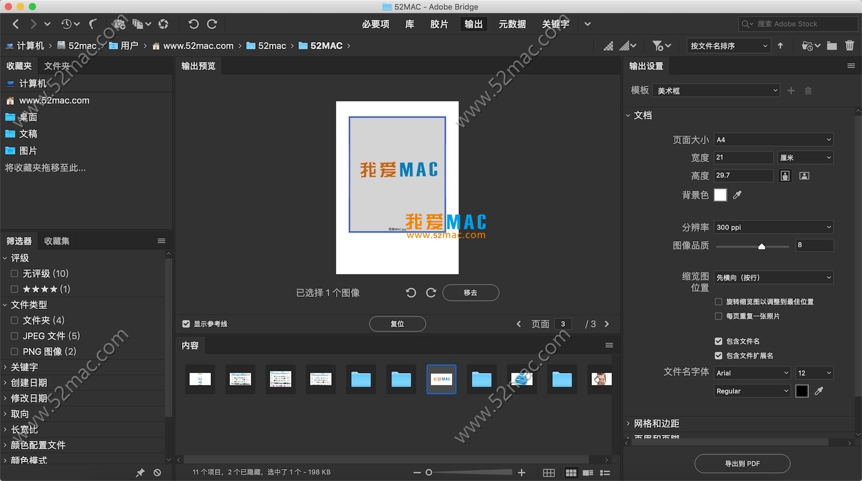Switch to 库 workspace
This screenshot has width=862, height=481.
409,24
